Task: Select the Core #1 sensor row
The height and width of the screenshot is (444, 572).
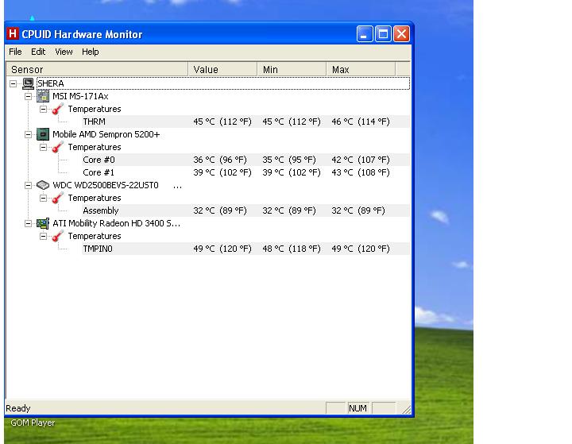Action: pyautogui.click(x=245, y=172)
